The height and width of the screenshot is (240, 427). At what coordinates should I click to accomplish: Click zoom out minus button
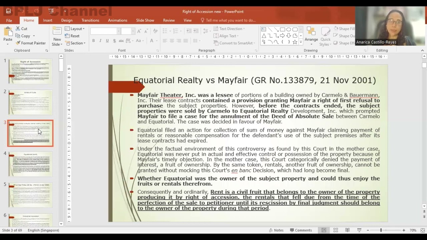pyautogui.click(x=368, y=230)
